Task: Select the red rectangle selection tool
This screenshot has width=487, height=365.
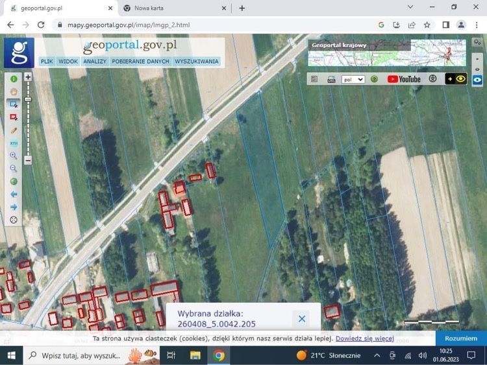Action: [x=14, y=117]
